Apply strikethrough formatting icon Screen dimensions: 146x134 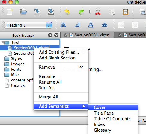104,25
